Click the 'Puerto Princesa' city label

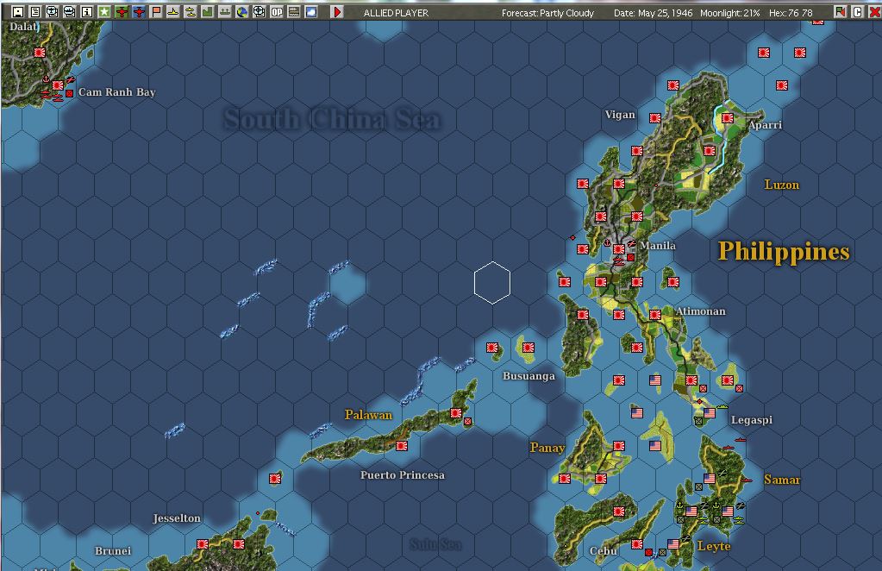click(x=402, y=474)
